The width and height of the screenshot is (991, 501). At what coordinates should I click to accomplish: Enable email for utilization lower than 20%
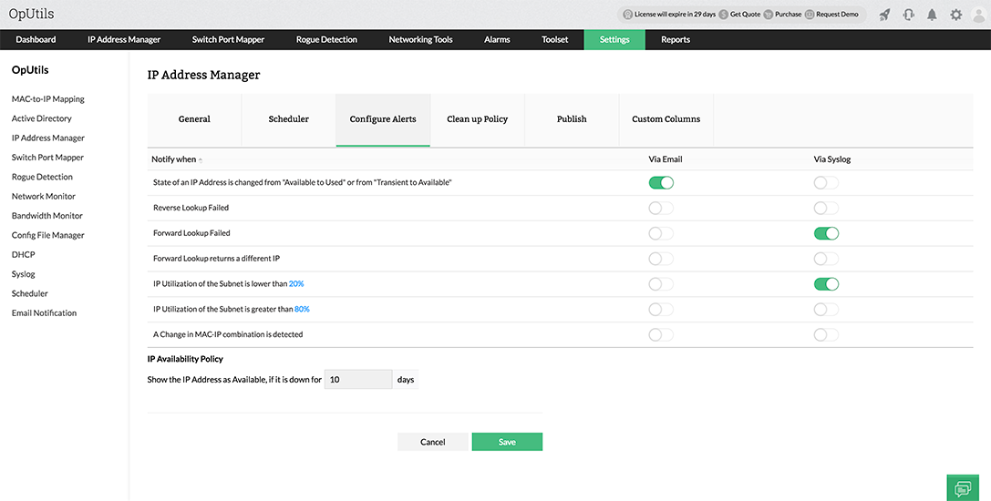661,283
